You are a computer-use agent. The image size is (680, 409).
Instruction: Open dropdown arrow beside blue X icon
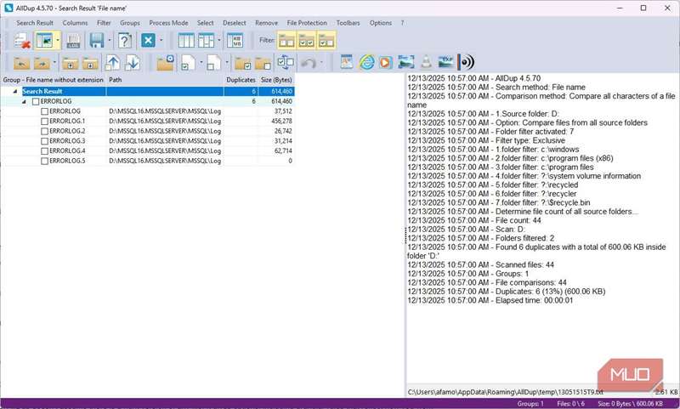(161, 41)
